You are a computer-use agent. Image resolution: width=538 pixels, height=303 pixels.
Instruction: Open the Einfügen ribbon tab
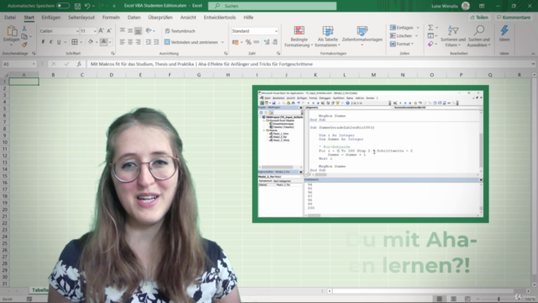[x=50, y=17]
